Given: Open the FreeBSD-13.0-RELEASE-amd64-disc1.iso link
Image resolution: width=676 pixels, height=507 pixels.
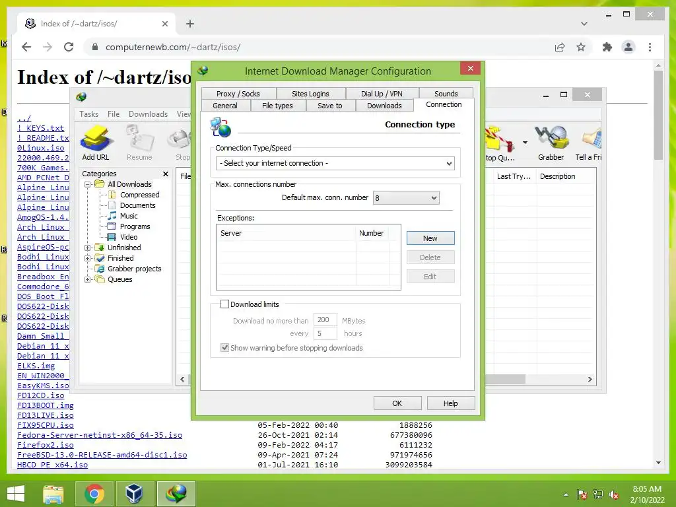Looking at the screenshot, I should (102, 455).
